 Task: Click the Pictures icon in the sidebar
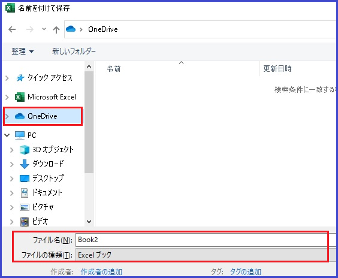click(25, 207)
